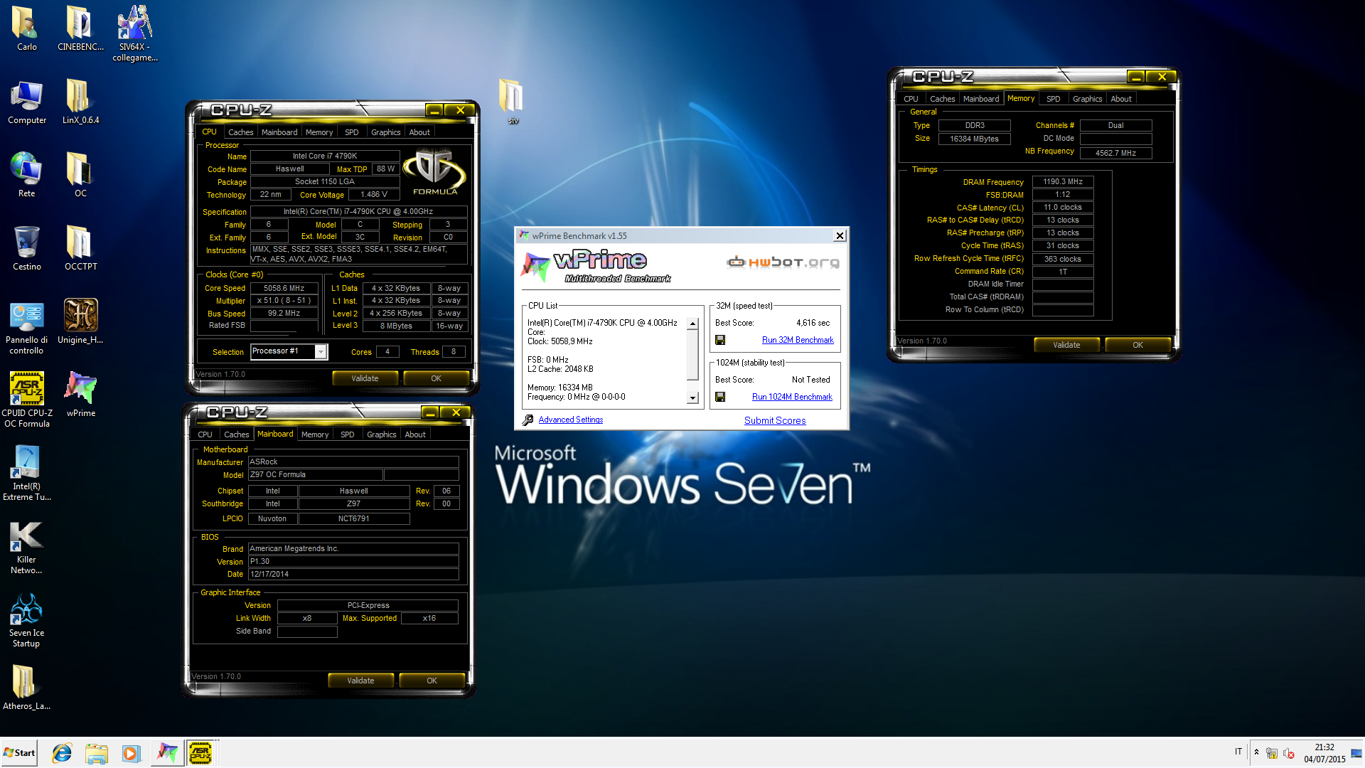Screen dimensions: 1365x768
Task: Open the Start menu
Action: pyautogui.click(x=19, y=753)
